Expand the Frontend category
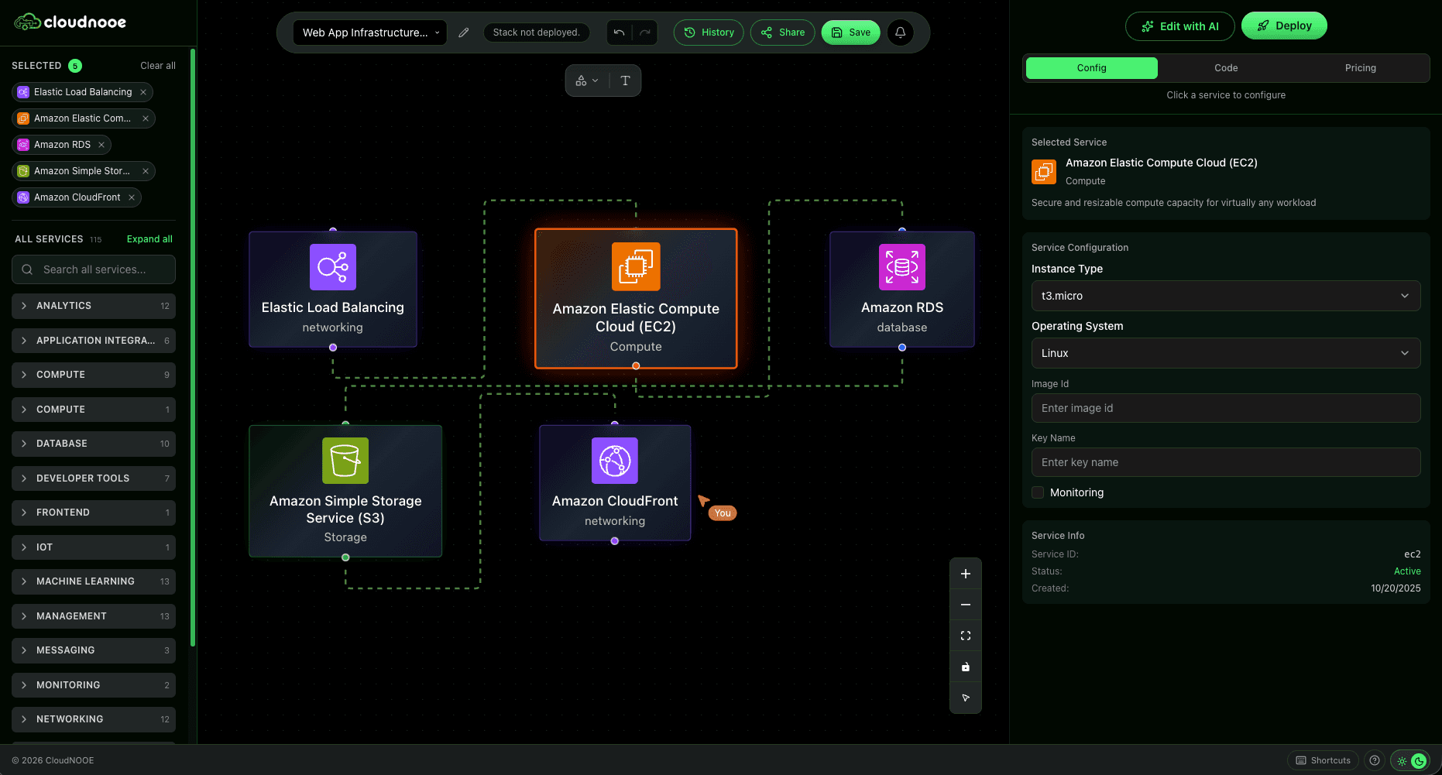 [94, 513]
